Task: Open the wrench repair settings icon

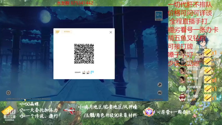Action: click(x=160, y=85)
